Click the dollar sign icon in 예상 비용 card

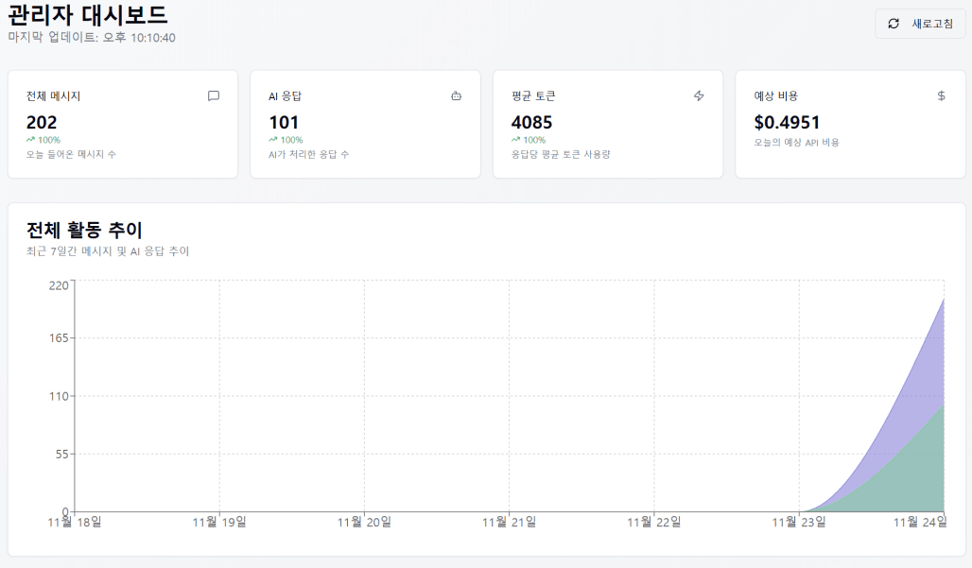941,95
